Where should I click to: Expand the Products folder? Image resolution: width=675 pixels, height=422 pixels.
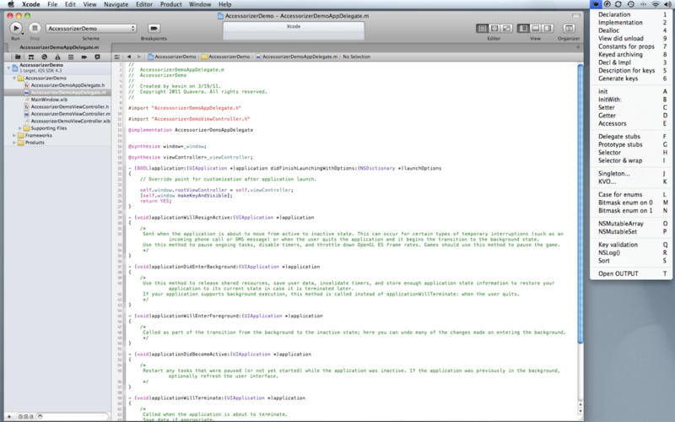tap(14, 143)
